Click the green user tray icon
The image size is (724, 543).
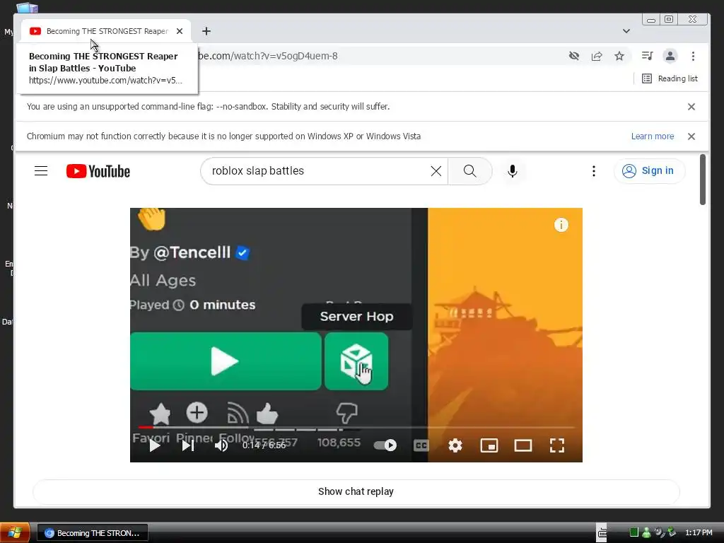(x=646, y=532)
